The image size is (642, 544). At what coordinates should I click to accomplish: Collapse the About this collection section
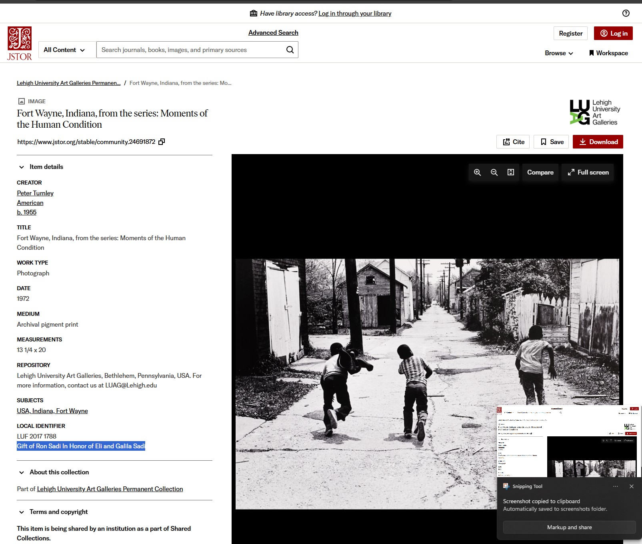pyautogui.click(x=22, y=472)
